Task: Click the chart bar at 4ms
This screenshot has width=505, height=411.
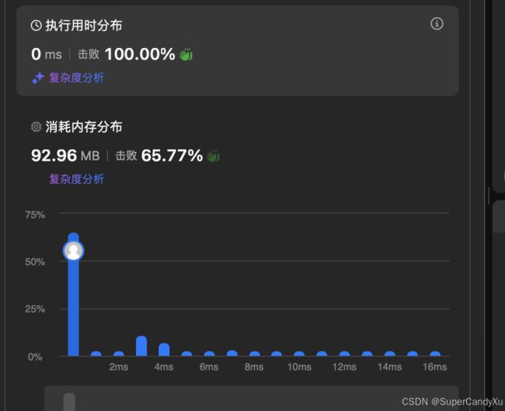Action: pyautogui.click(x=164, y=350)
